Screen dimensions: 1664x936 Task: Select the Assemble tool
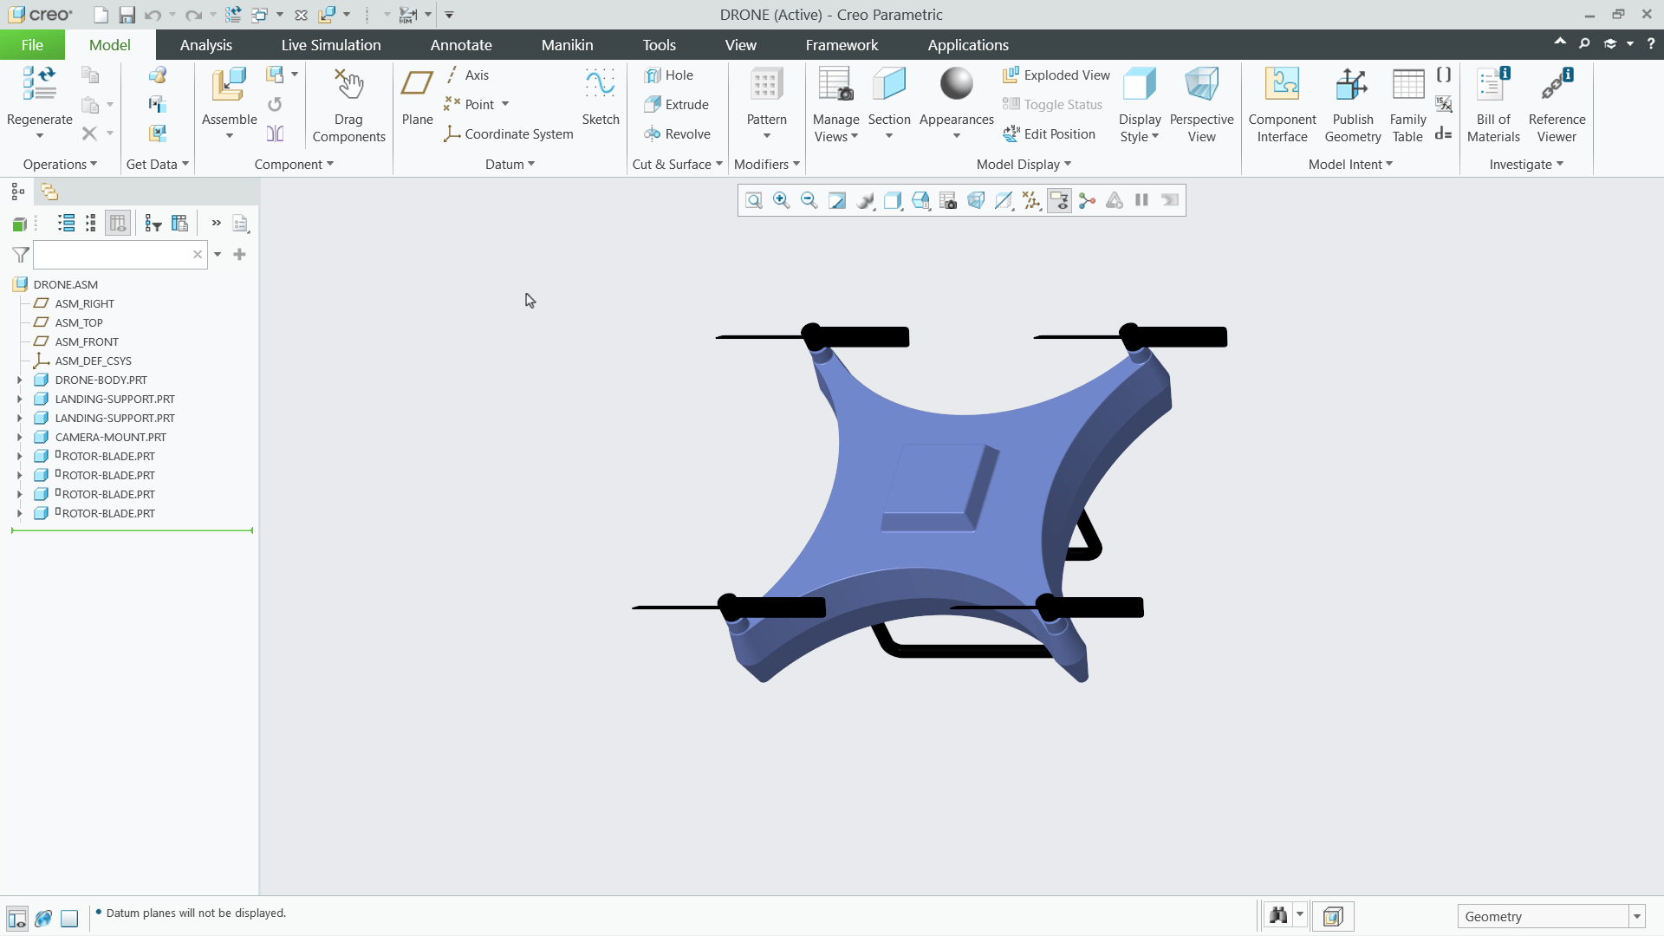tap(227, 95)
